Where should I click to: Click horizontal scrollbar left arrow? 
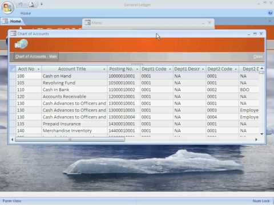point(12,140)
